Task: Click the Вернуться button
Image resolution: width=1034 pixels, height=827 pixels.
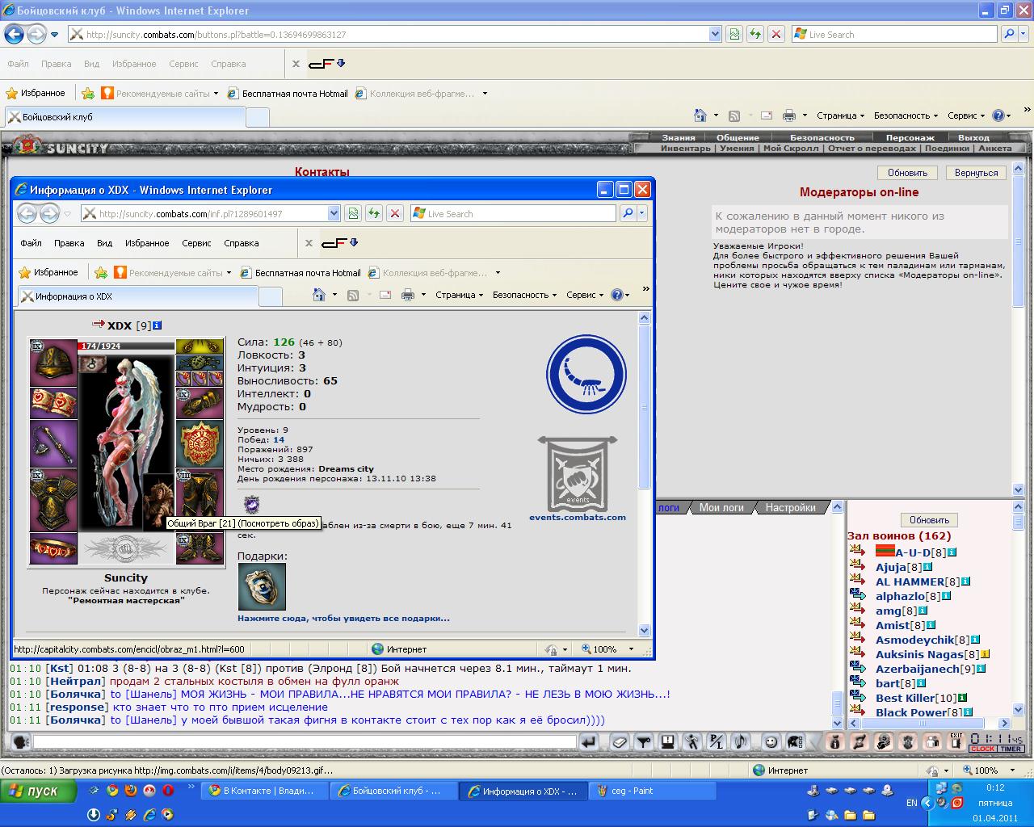Action: pyautogui.click(x=976, y=173)
